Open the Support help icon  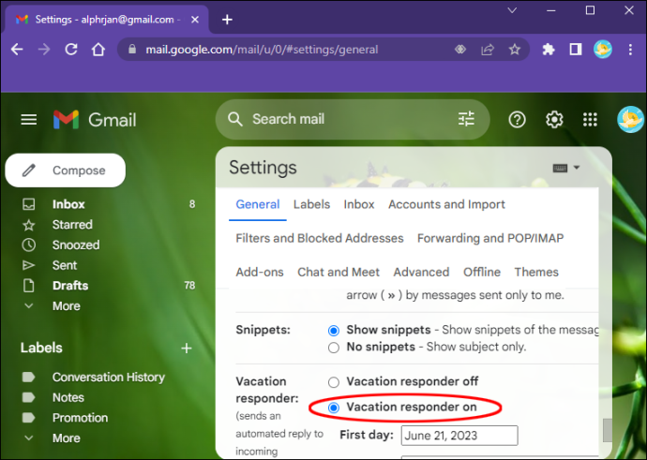pyautogui.click(x=517, y=120)
